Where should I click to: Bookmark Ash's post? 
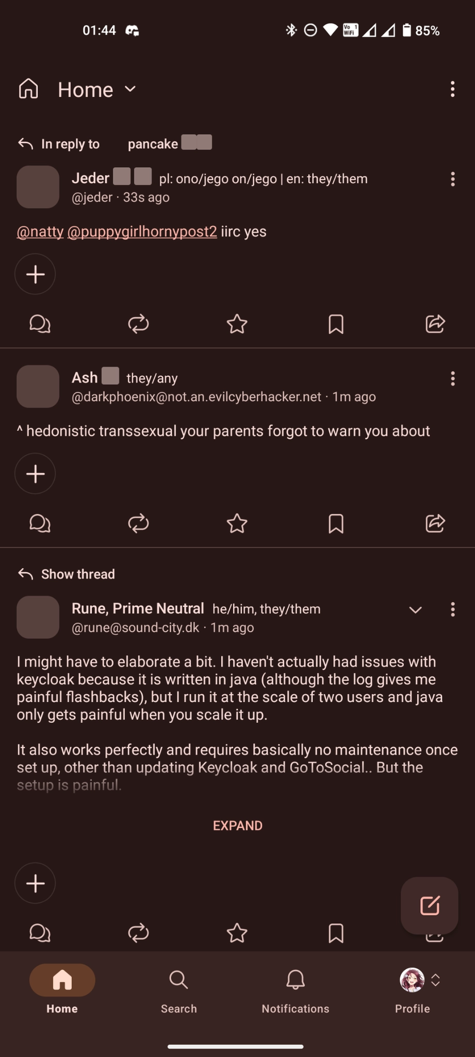(336, 523)
